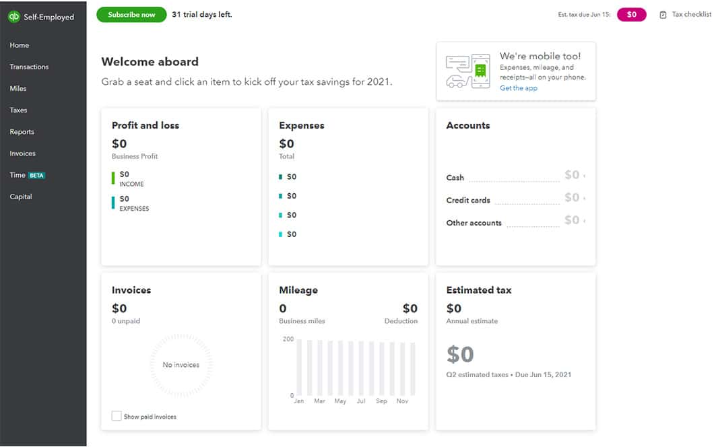Click Q2 estimated taxes due date text

click(508, 374)
